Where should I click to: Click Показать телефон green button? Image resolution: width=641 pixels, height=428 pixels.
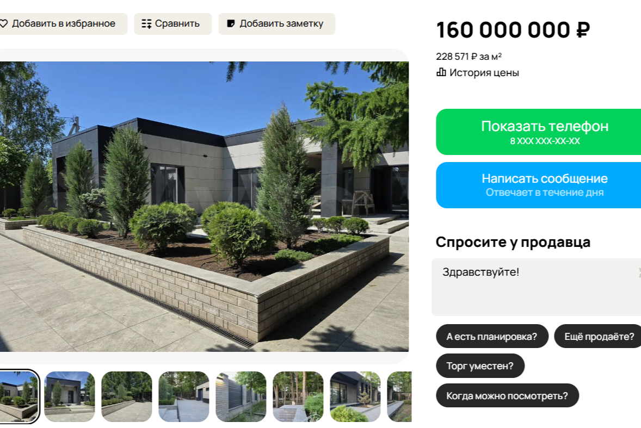click(x=538, y=132)
